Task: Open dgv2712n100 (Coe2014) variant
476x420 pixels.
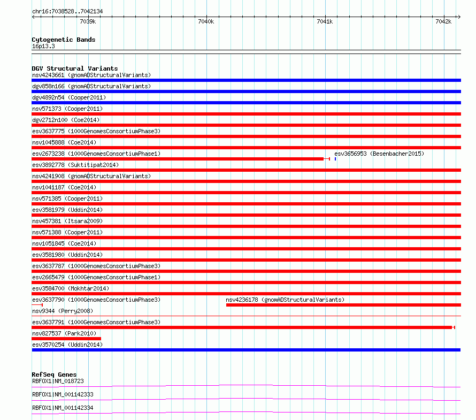Action: [x=66, y=120]
